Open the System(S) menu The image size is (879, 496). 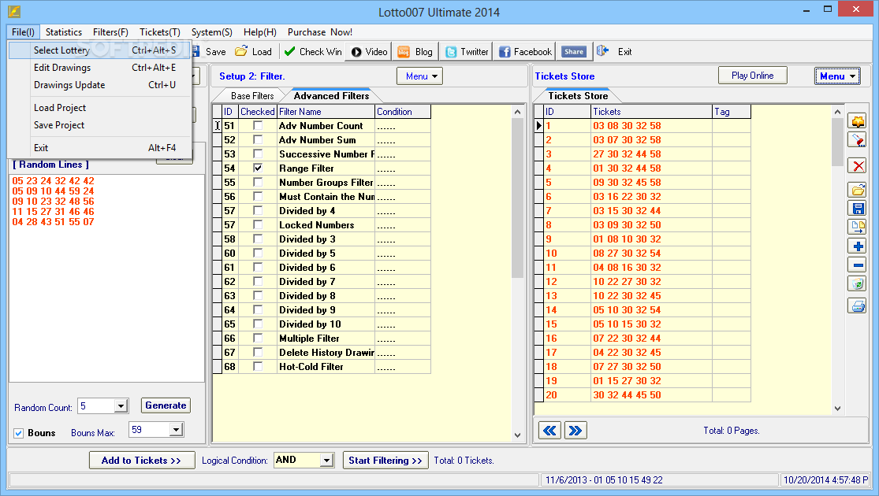(212, 32)
